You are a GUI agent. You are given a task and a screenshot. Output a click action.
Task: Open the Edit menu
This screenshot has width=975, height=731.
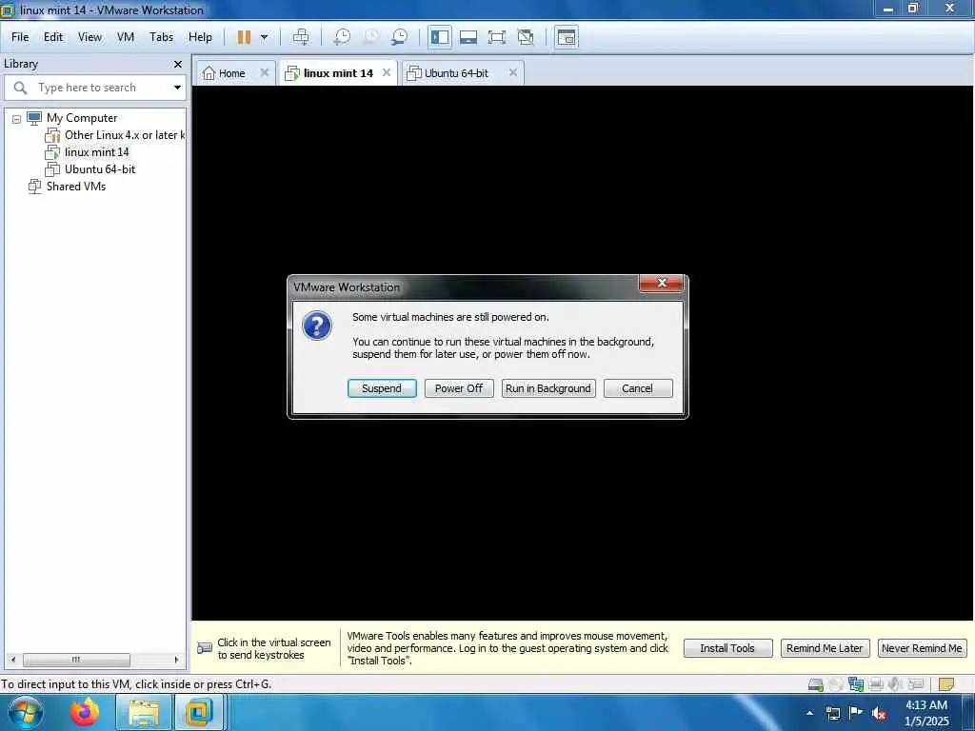(x=53, y=37)
